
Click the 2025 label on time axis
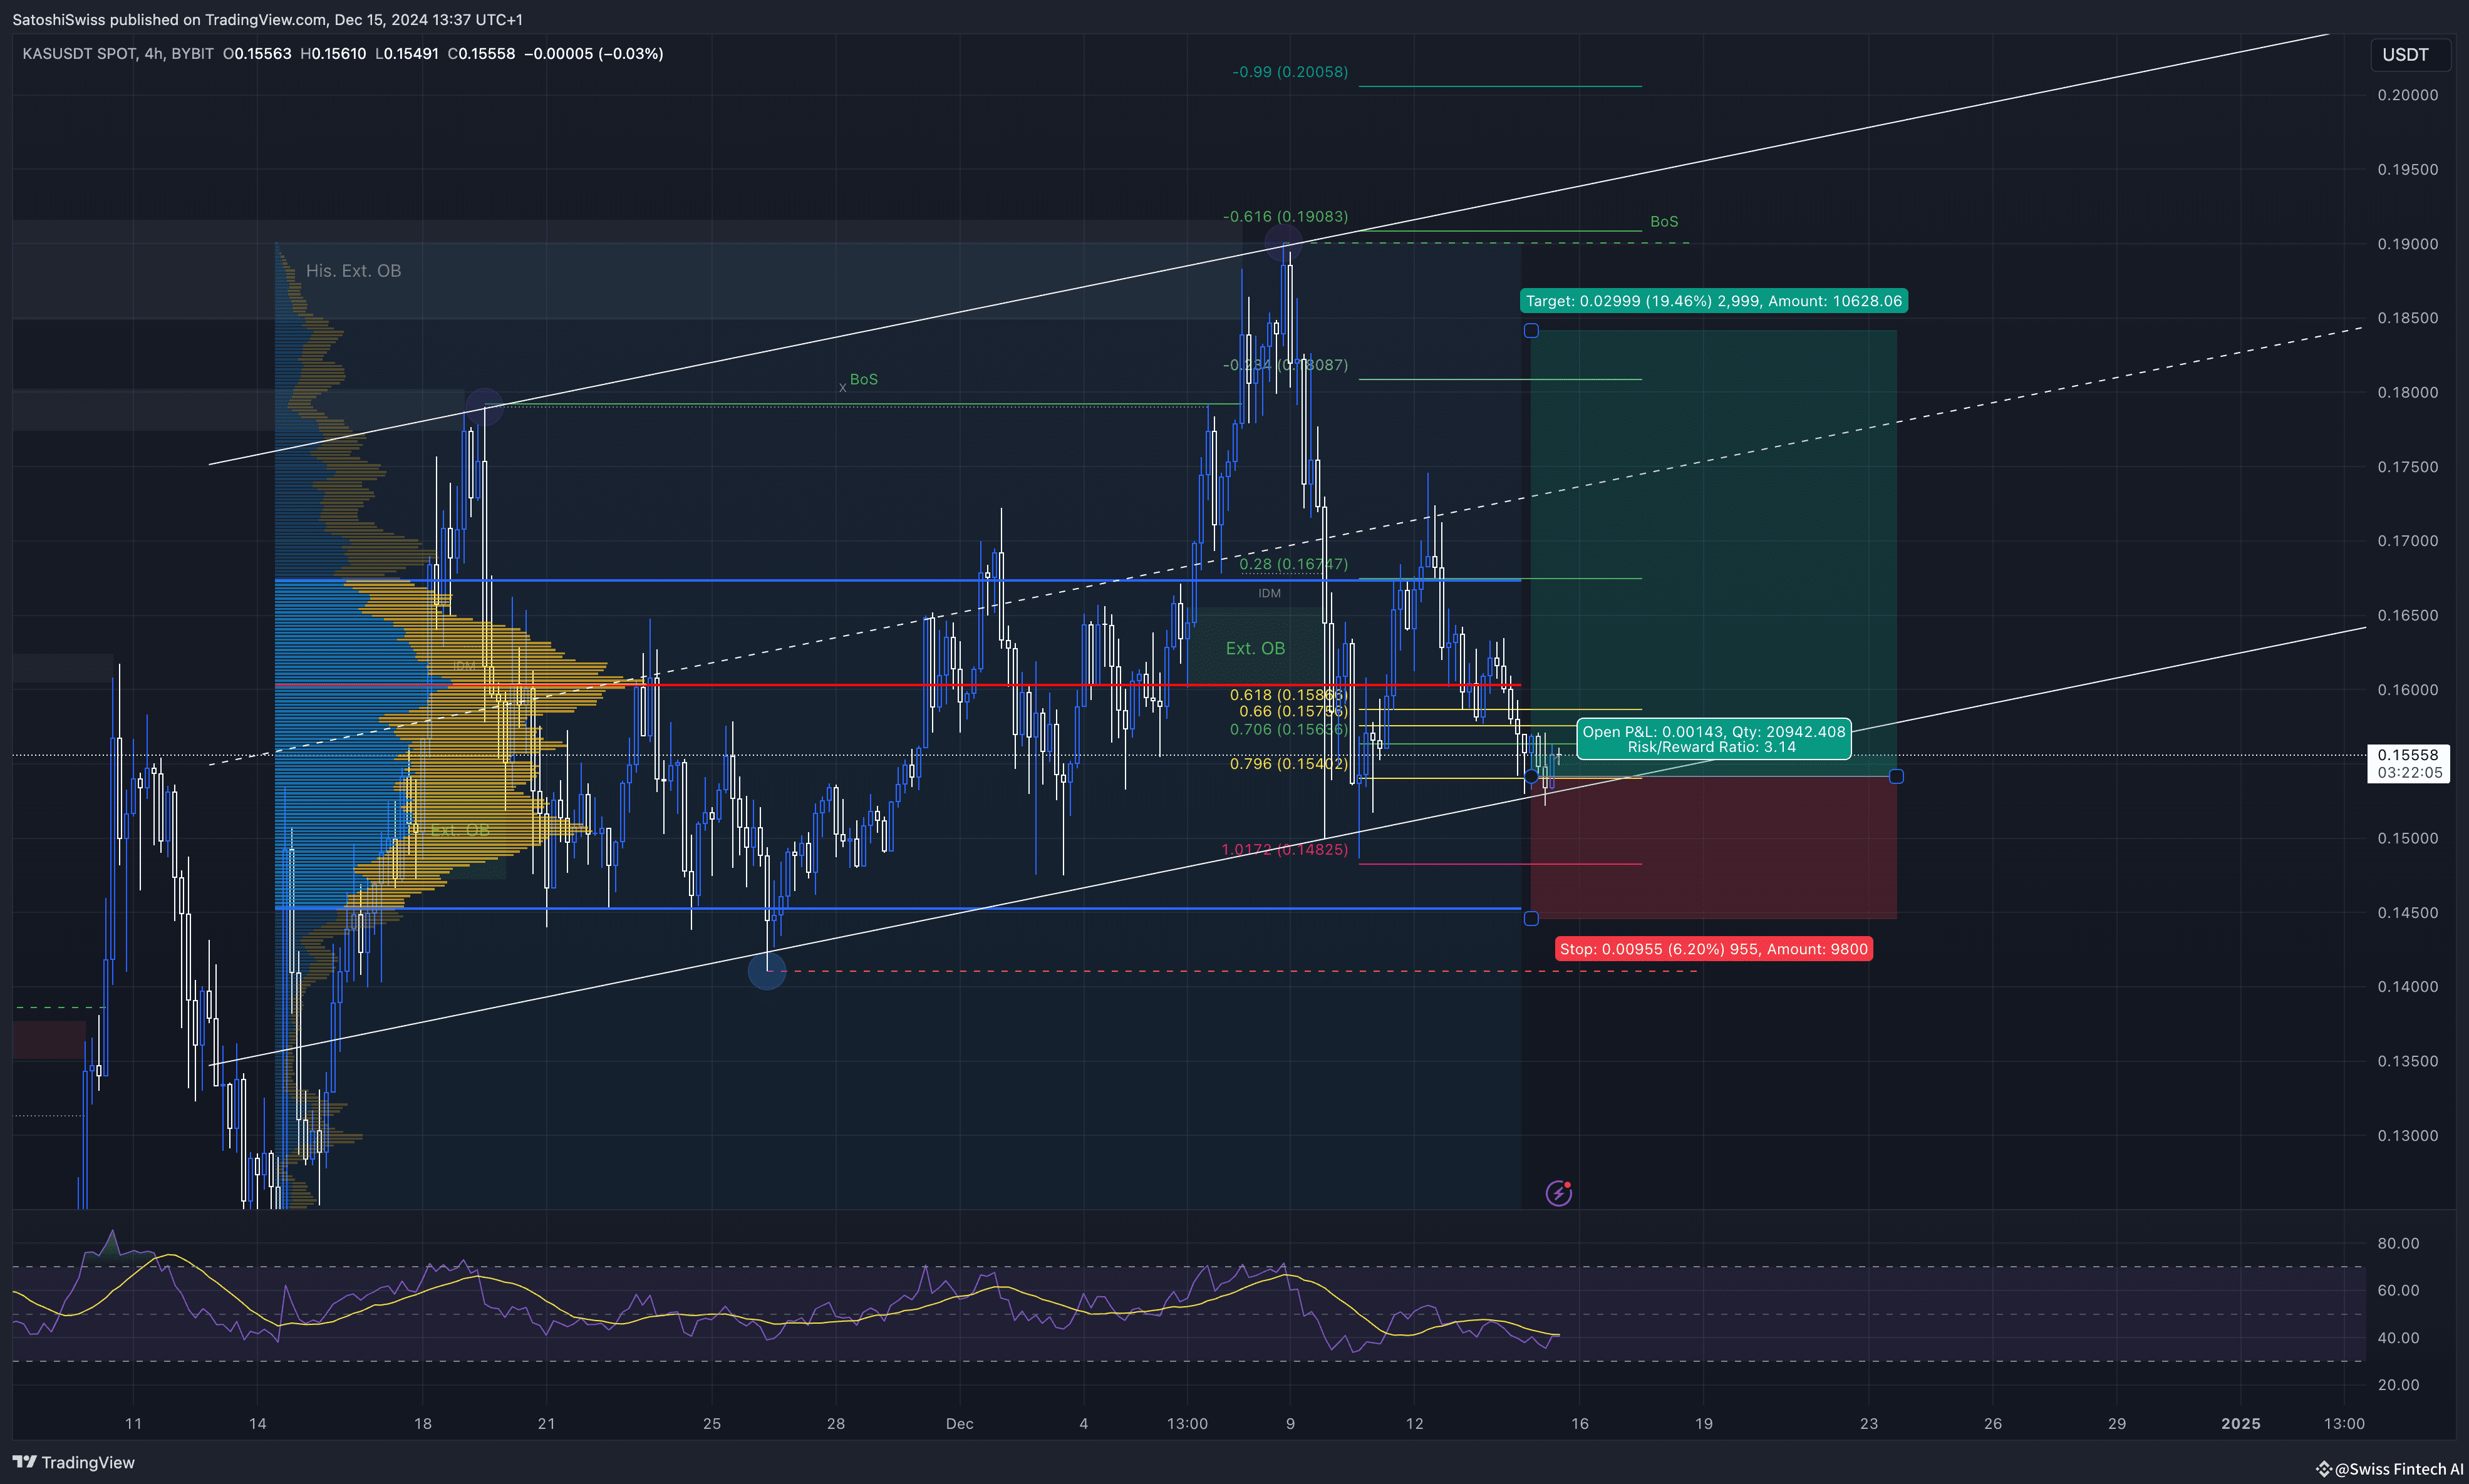click(x=2240, y=1424)
